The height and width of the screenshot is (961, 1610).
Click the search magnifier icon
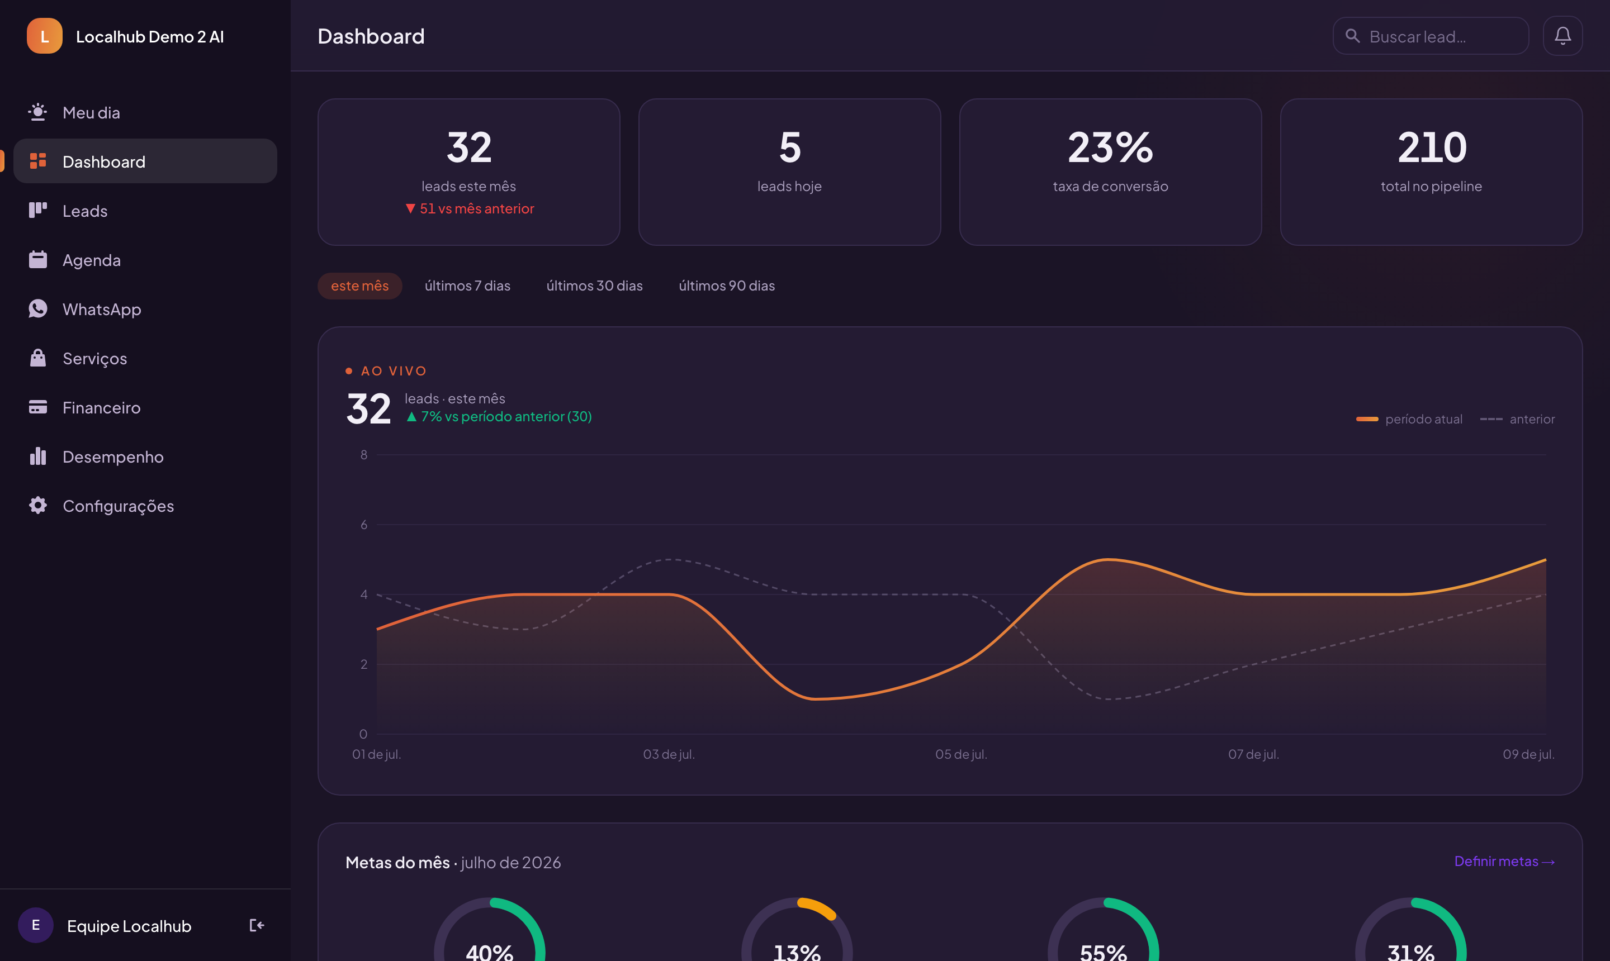(x=1352, y=36)
